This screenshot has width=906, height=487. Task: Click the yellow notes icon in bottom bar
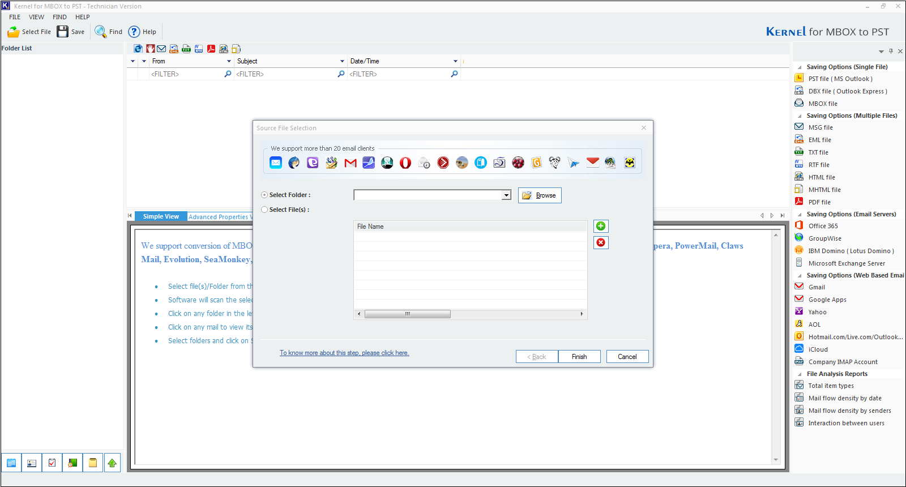point(93,463)
